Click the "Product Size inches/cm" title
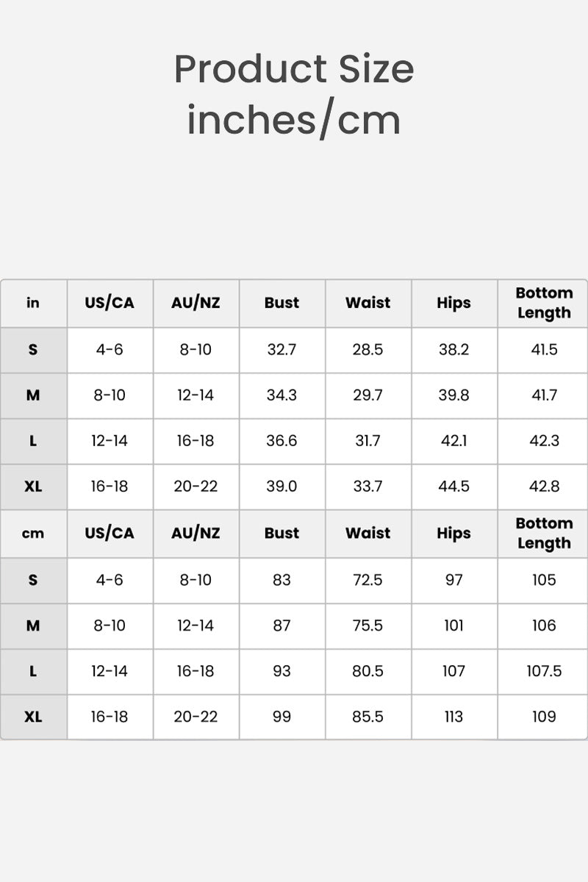This screenshot has width=588, height=882. click(294, 95)
